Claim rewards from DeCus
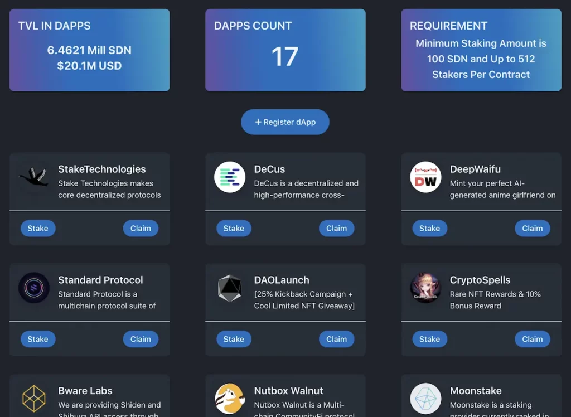 click(336, 229)
